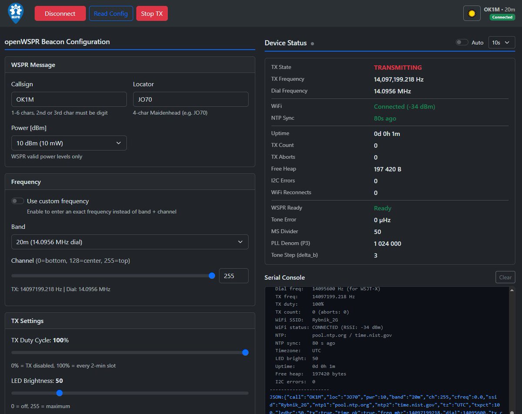Click the Channel slider handle

coord(212,276)
